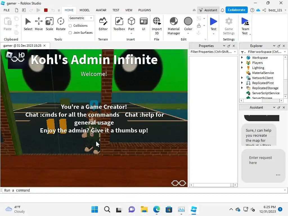The width and height of the screenshot is (288, 216).
Task: Close the gamer document tab
Action: pyautogui.click(x=44, y=46)
